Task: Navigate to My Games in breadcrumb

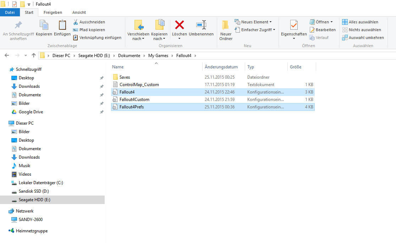Action: click(158, 56)
